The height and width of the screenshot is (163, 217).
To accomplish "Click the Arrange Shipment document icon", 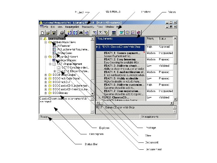I will click(x=54, y=60).
